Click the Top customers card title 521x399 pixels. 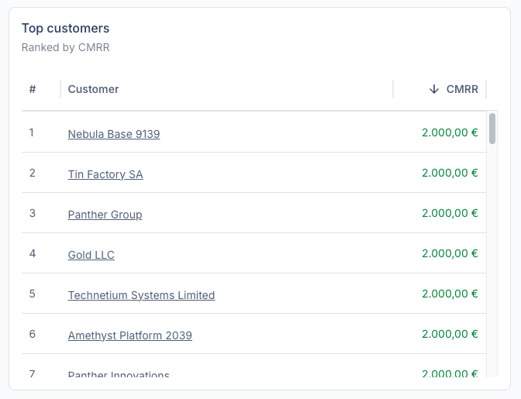click(65, 29)
